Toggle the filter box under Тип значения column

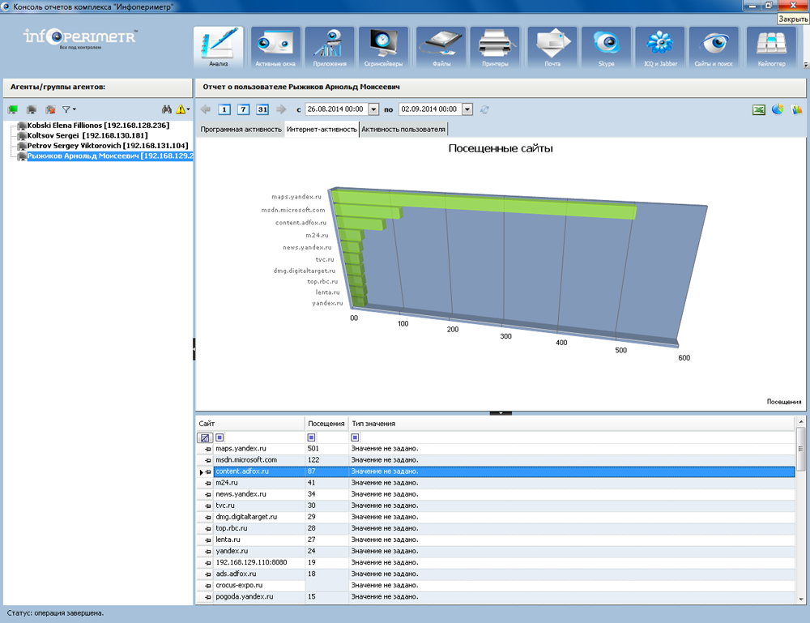tap(356, 437)
